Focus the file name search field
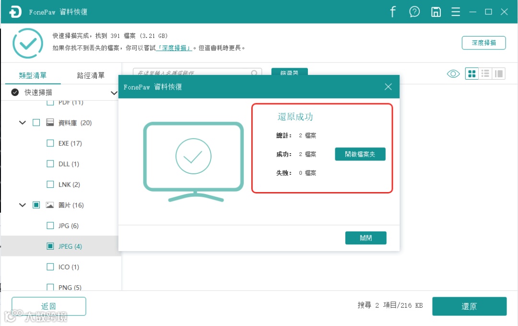The image size is (518, 326). pos(197,72)
